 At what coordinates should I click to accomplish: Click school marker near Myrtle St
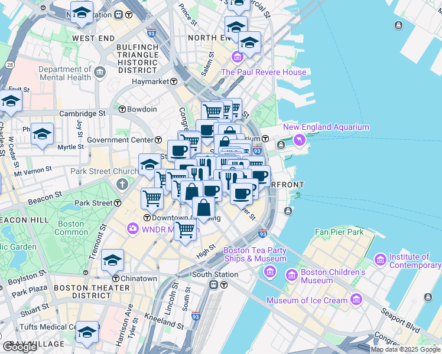click(43, 136)
